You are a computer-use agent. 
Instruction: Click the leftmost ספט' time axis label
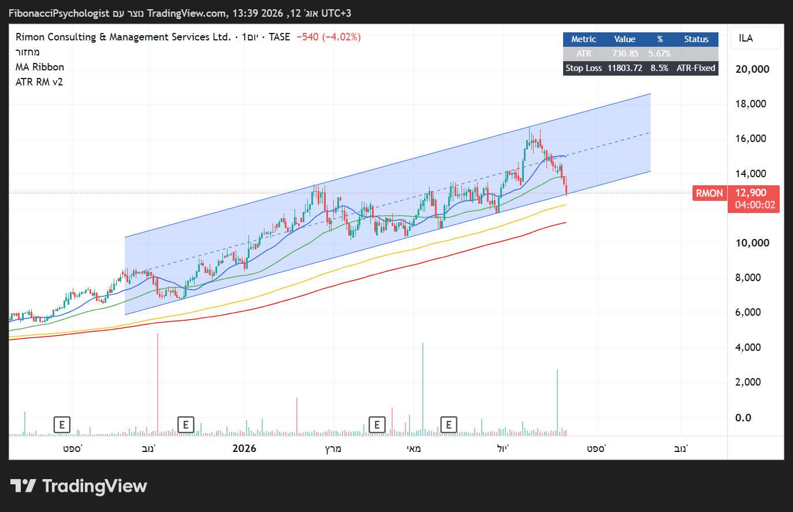coord(73,449)
